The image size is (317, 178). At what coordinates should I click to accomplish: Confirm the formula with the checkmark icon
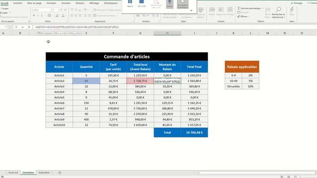[x=23, y=27]
